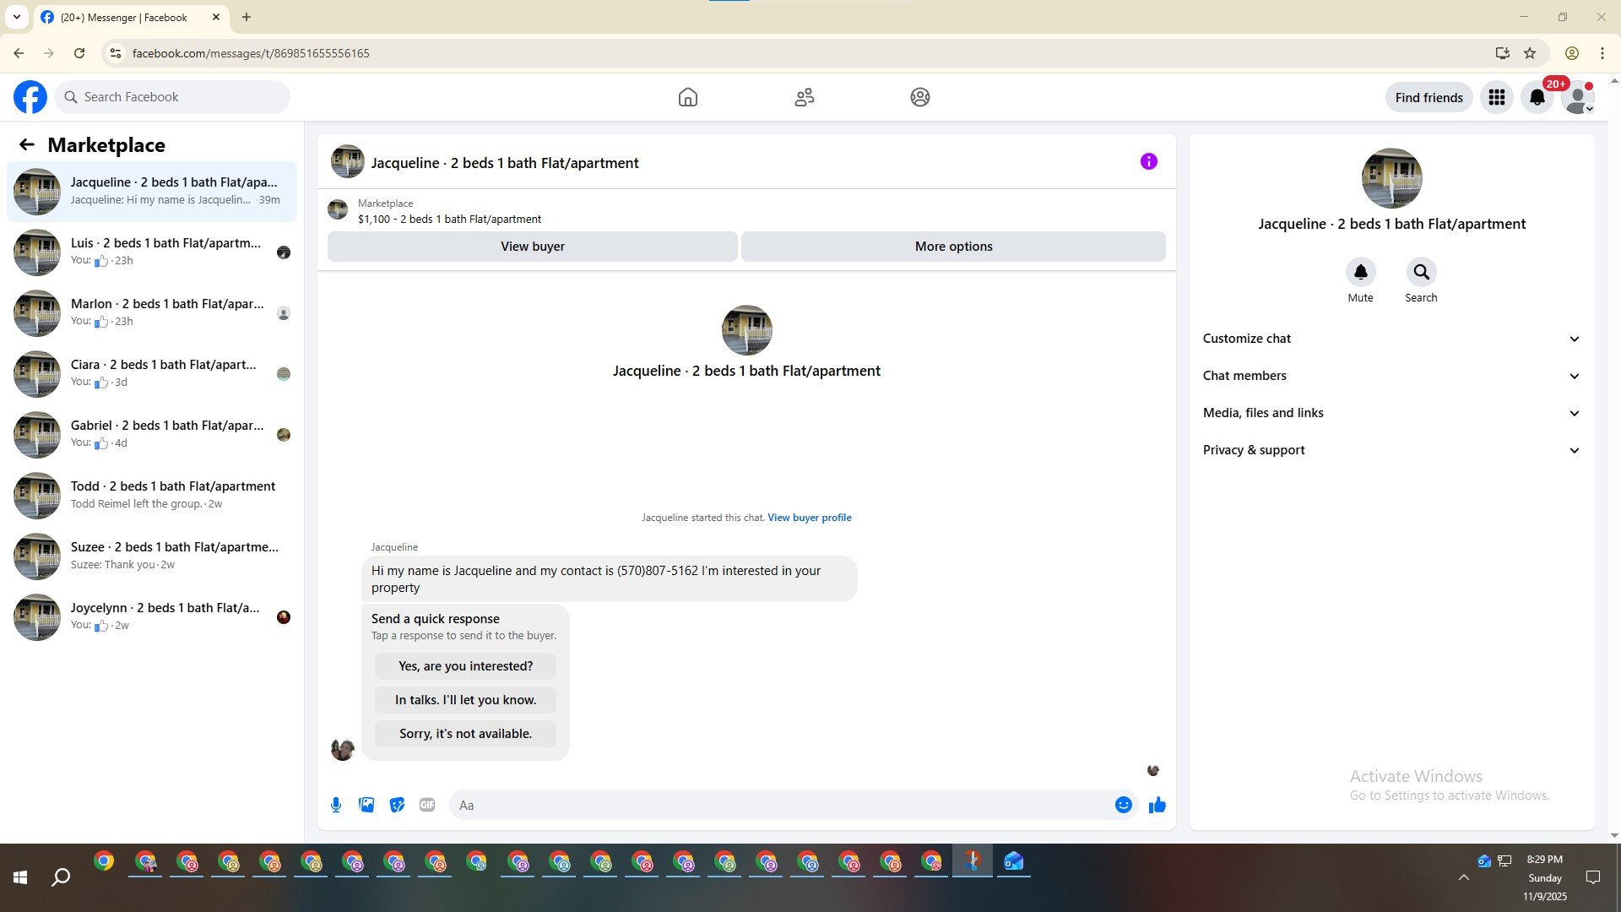Click the conversation header title Jacqueline
The width and height of the screenshot is (1621, 912).
pos(505,163)
